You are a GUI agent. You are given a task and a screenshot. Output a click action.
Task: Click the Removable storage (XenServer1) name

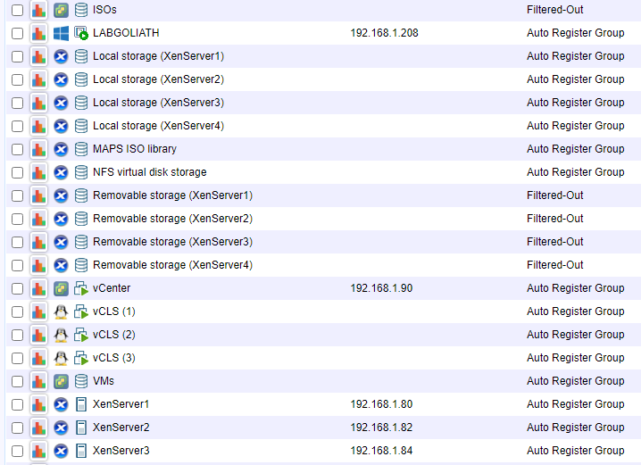pyautogui.click(x=172, y=195)
